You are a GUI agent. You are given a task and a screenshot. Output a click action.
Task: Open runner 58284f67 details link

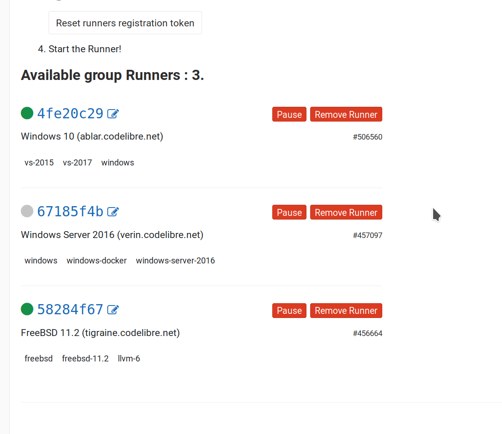pyautogui.click(x=70, y=310)
